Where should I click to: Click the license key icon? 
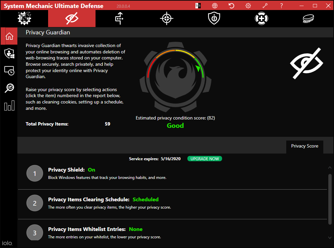tap(265, 6)
